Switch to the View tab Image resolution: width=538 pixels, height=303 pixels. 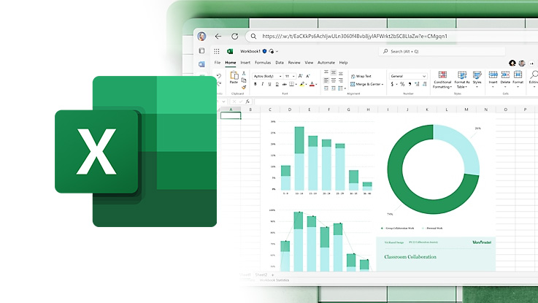point(309,63)
